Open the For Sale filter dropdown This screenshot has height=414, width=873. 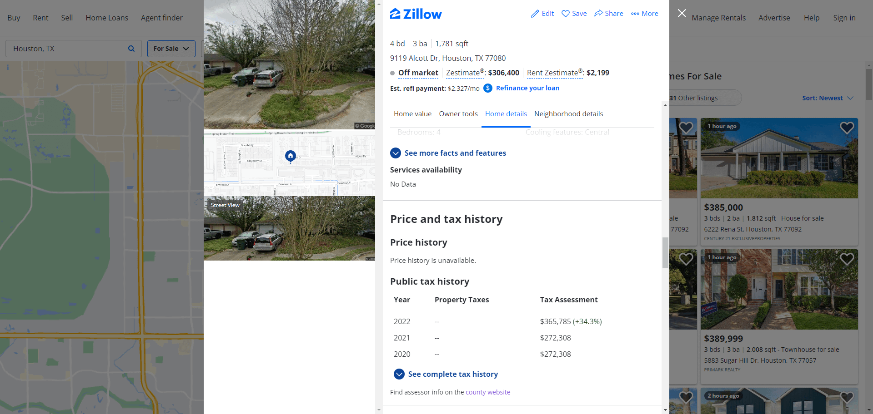coord(171,49)
